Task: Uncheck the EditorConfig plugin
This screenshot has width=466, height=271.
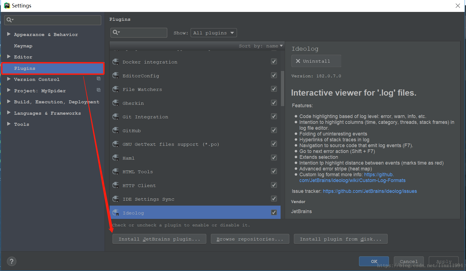Action: [x=274, y=75]
